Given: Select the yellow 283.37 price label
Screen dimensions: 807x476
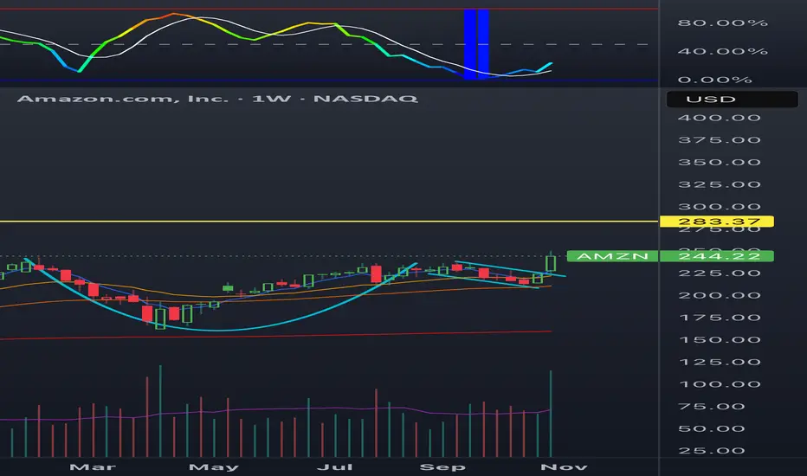Looking at the screenshot, I should 716,222.
